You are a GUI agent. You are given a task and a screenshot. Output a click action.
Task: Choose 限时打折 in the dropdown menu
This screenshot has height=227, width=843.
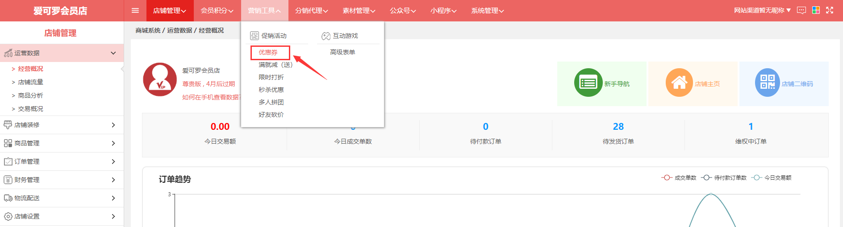coord(271,77)
